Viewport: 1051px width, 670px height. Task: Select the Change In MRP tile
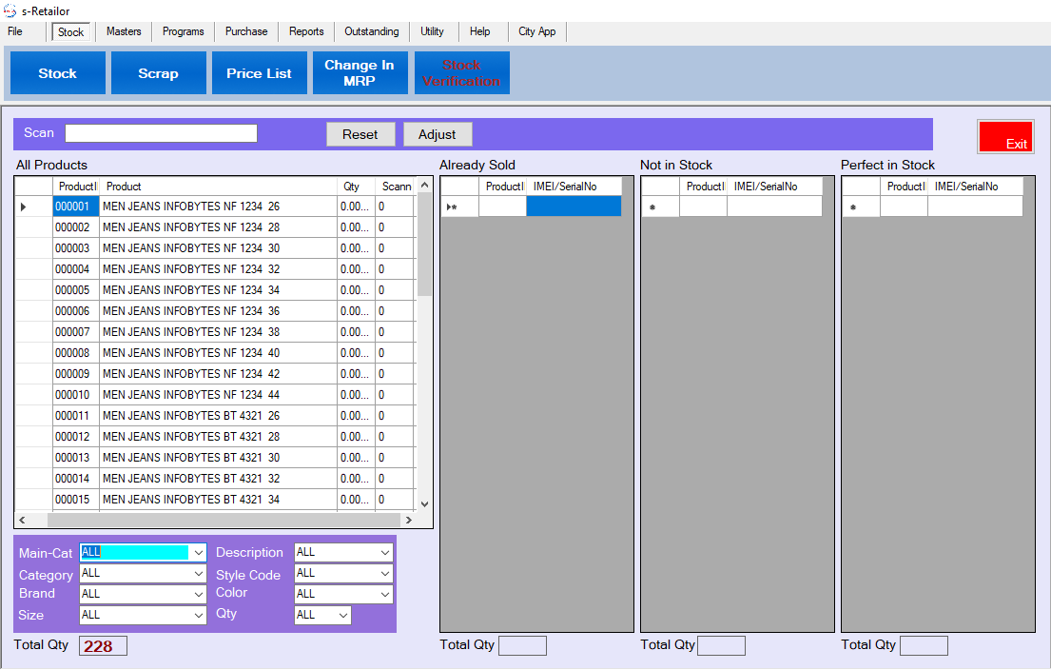360,73
